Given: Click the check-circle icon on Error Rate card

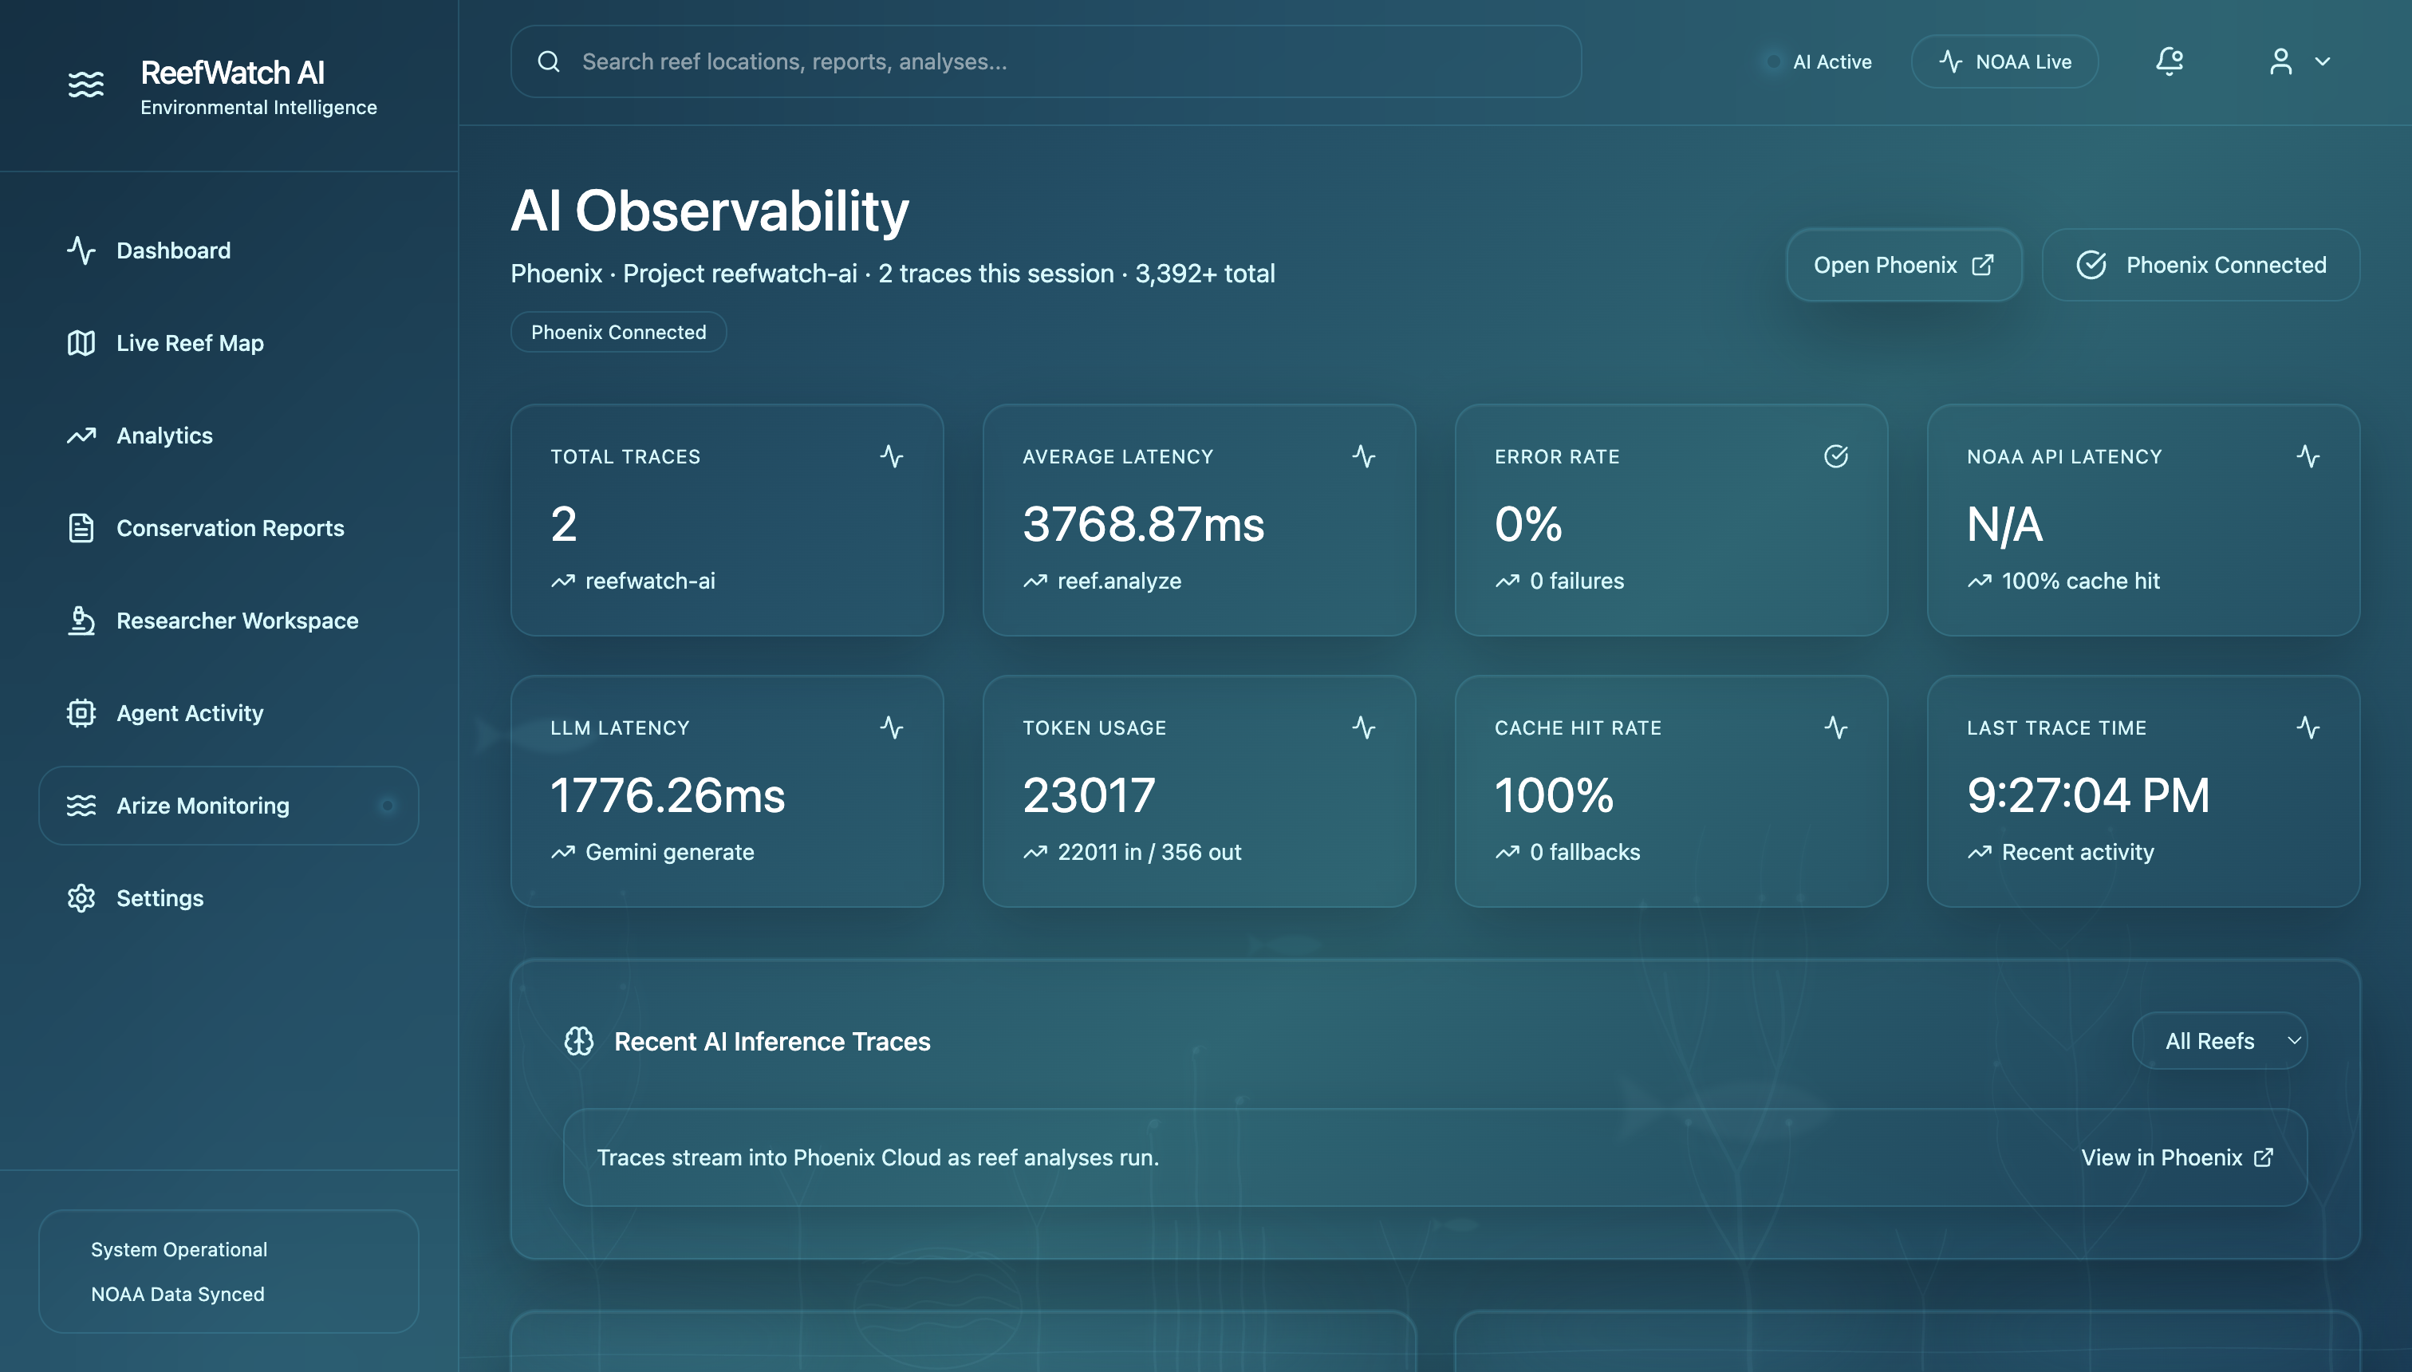Looking at the screenshot, I should (x=1835, y=456).
